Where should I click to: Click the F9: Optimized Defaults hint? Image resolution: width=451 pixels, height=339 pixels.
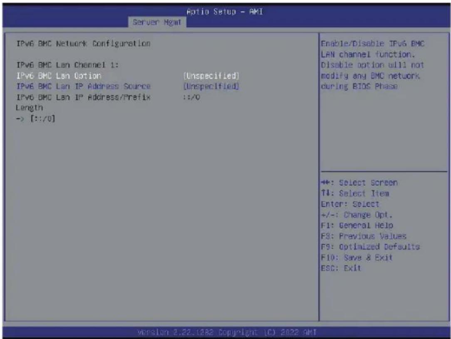pyautogui.click(x=370, y=247)
